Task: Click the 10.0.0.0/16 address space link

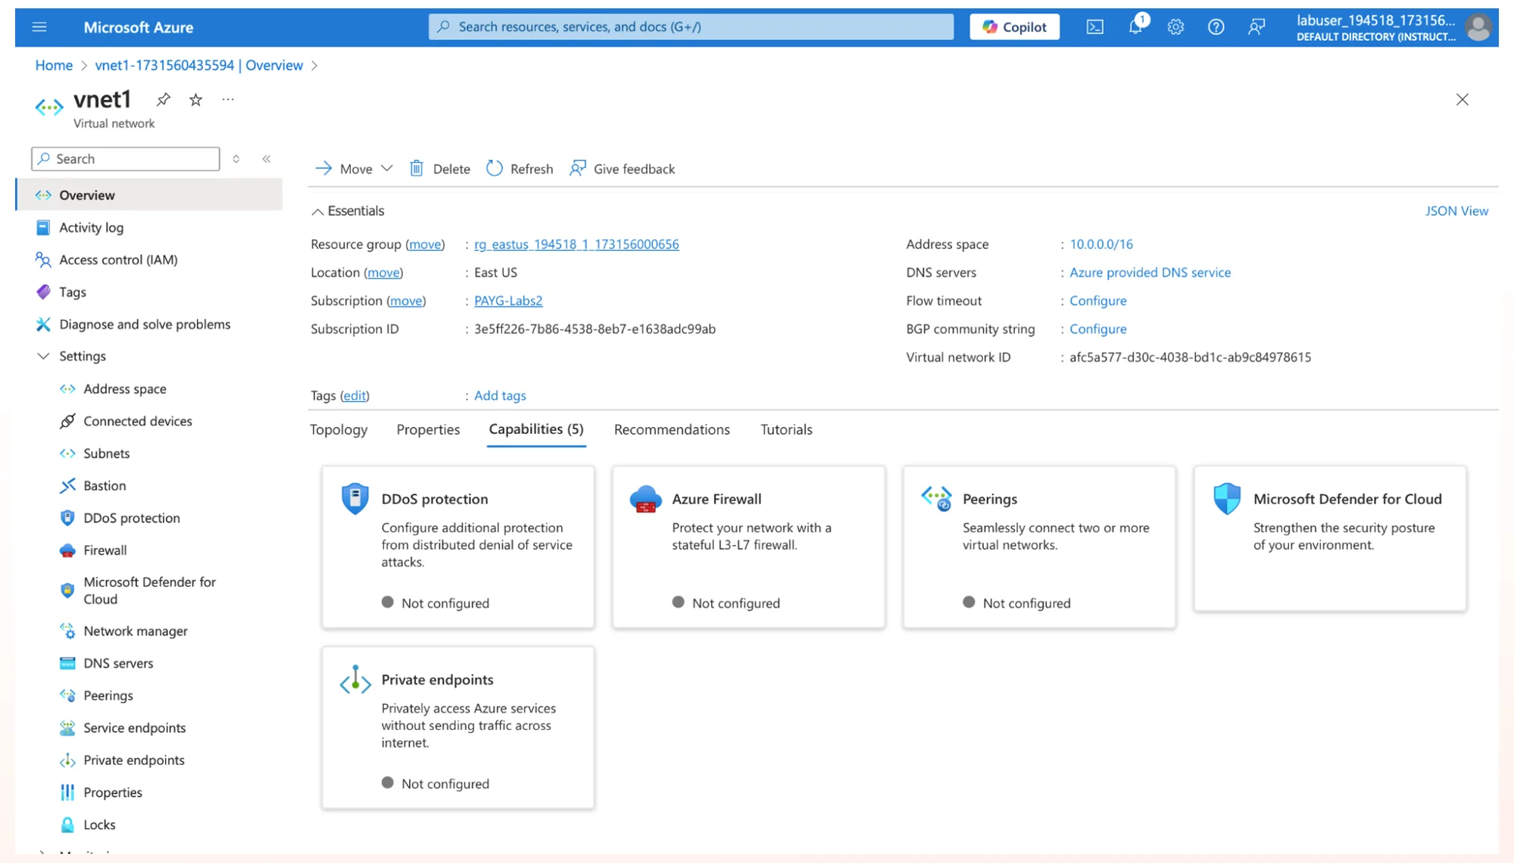Action: coord(1101,244)
